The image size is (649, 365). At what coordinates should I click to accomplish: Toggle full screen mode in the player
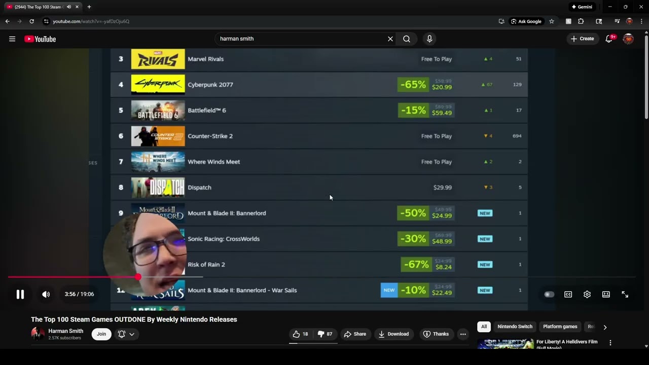click(x=625, y=294)
